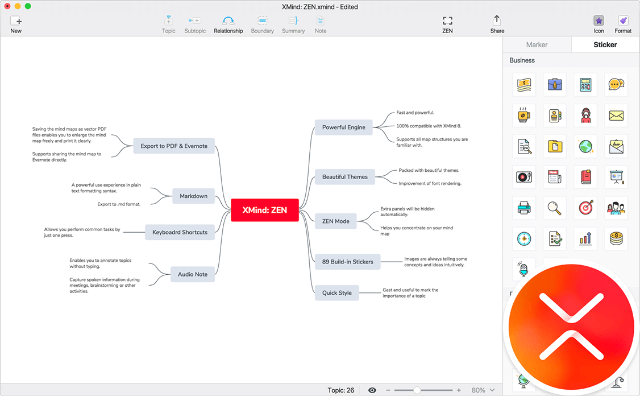The image size is (640, 396).
Task: Select the Export to PDF & Evernote topic
Action: click(x=174, y=146)
